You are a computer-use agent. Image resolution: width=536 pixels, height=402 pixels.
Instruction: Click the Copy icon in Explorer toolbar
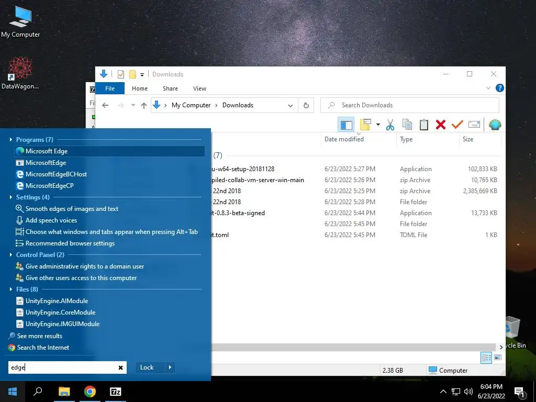(407, 125)
